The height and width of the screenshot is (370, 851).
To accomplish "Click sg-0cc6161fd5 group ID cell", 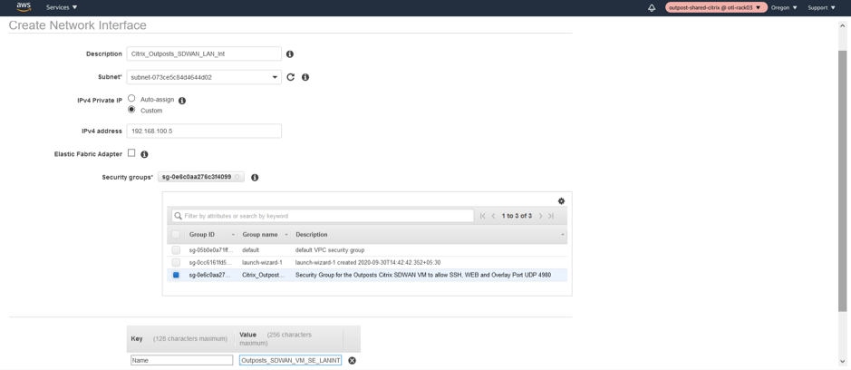I will pos(210,263).
